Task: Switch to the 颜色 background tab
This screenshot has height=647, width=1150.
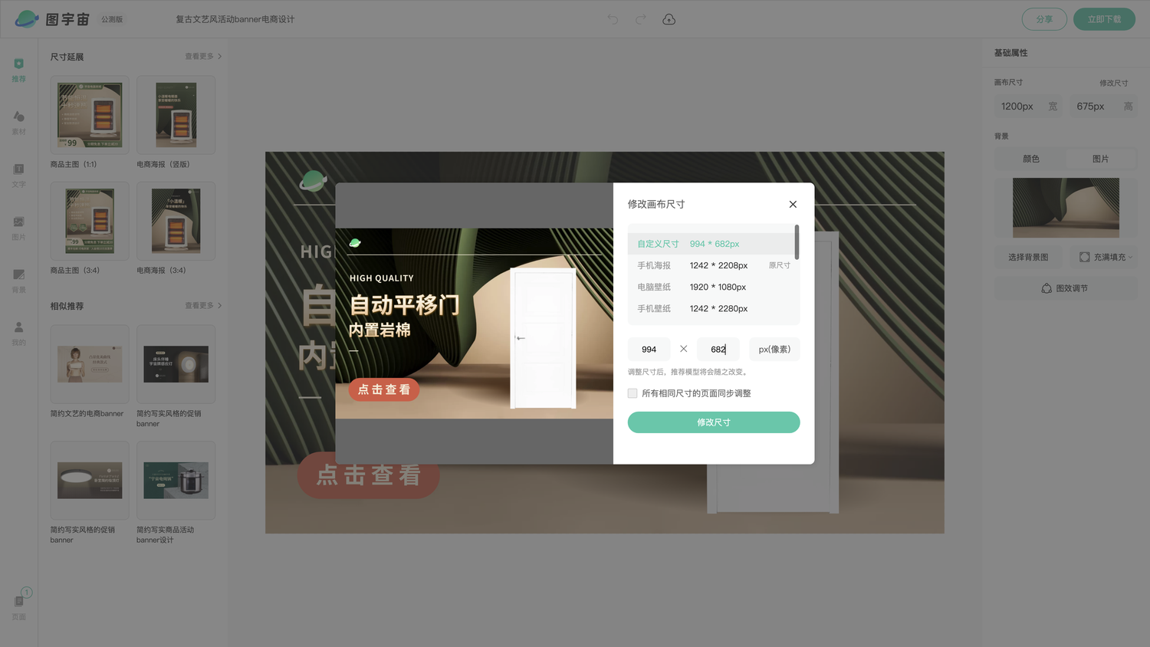Action: tap(1031, 159)
